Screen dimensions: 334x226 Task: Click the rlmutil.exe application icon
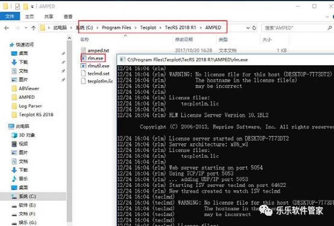pos(83,66)
